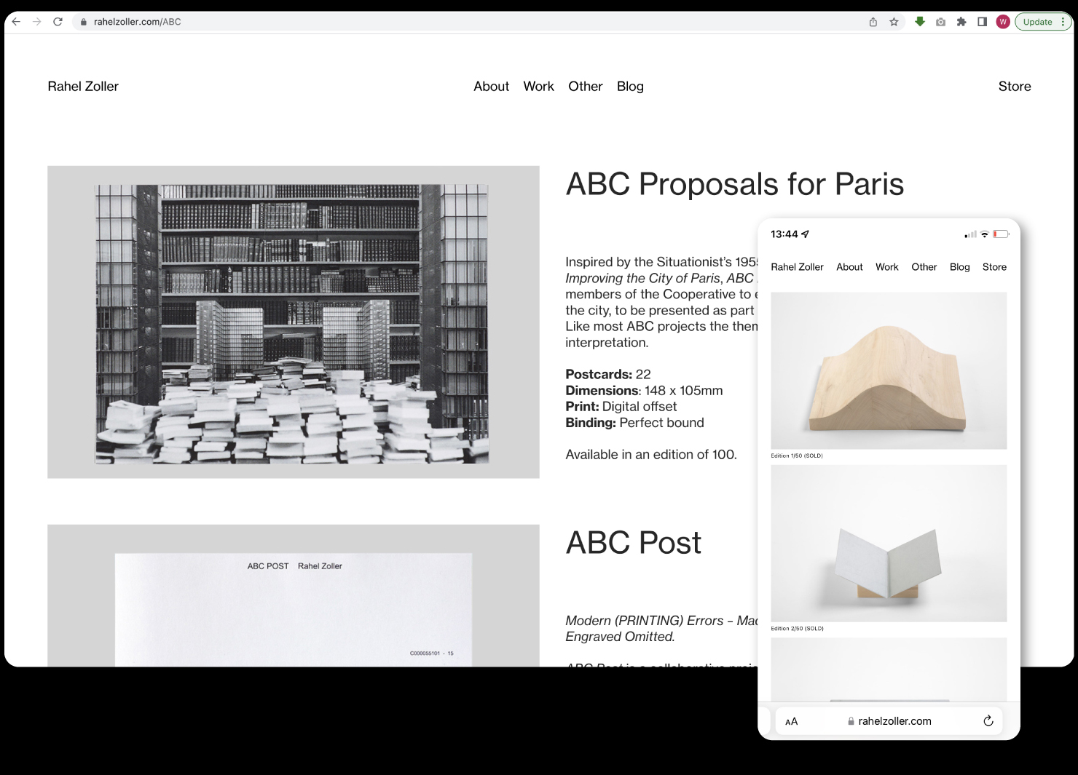Image resolution: width=1078 pixels, height=775 pixels.
Task: Open the W profile avatar
Action: [1003, 22]
